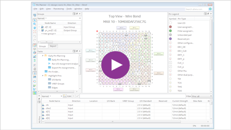The image size is (231, 130).
Task: Select VREF Groups under Highlight Pins
Action: 58,84
